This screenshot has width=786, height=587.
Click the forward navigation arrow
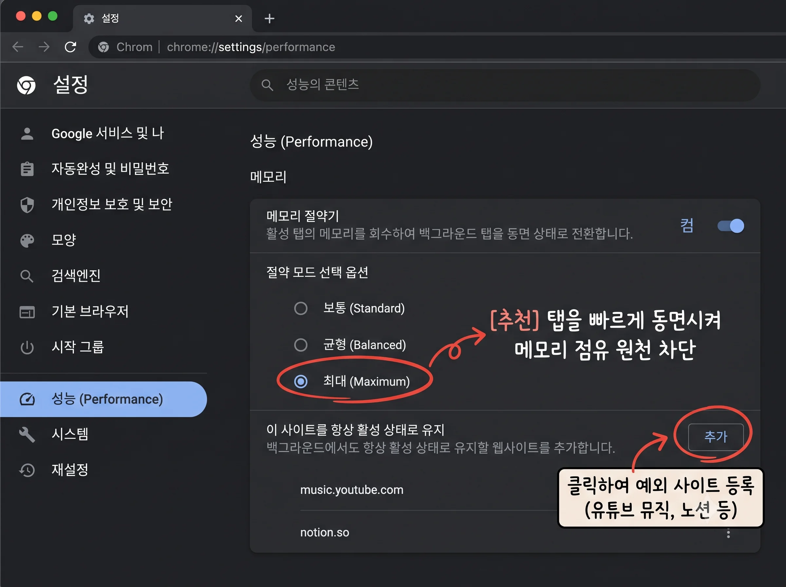pos(44,47)
